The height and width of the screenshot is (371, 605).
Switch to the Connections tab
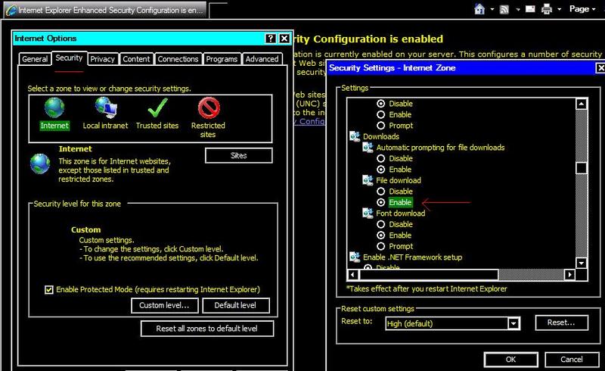178,59
